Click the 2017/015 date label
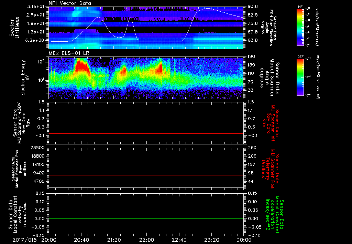Image resolution: width=352 pixels, height=244 pixels. [24, 240]
